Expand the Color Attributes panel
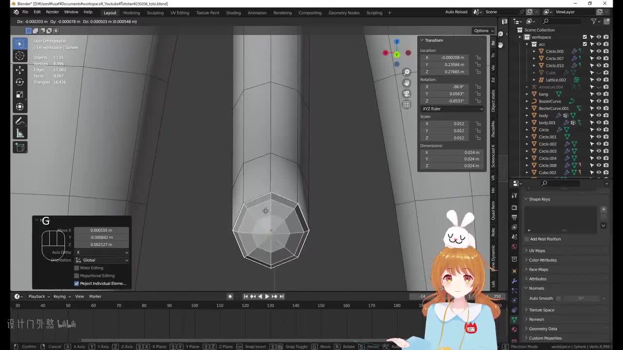623x350 pixels. [543, 260]
